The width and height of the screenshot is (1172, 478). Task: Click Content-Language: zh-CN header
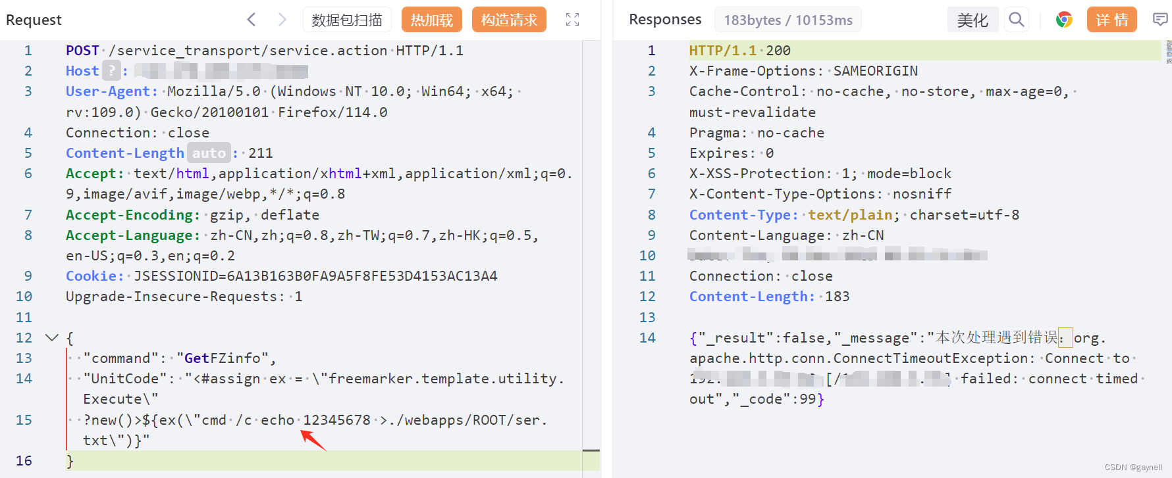[x=786, y=235]
